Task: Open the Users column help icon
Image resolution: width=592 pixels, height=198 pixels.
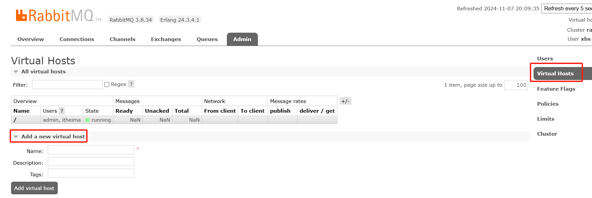Action: [62, 111]
